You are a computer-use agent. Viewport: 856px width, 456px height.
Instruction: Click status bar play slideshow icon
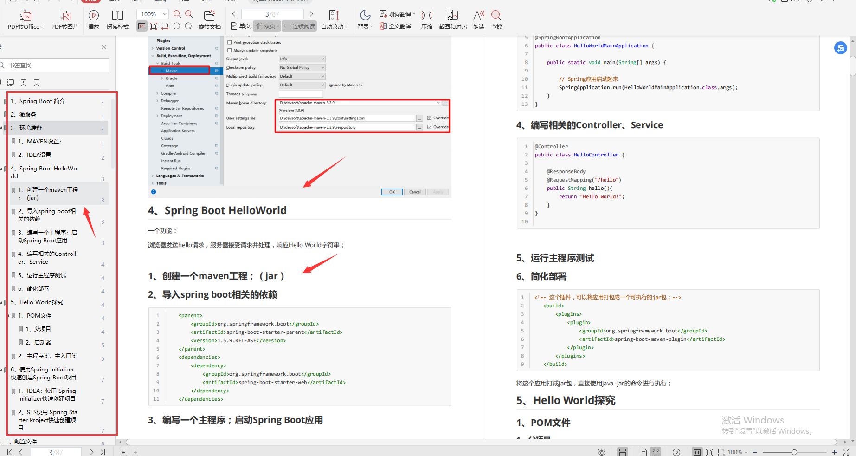pos(676,452)
